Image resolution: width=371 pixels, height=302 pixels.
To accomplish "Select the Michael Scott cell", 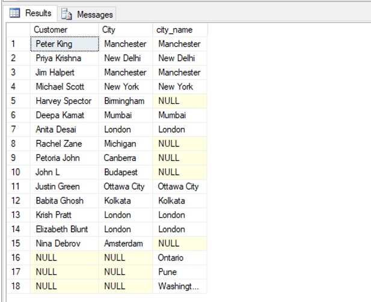I will pos(64,86).
